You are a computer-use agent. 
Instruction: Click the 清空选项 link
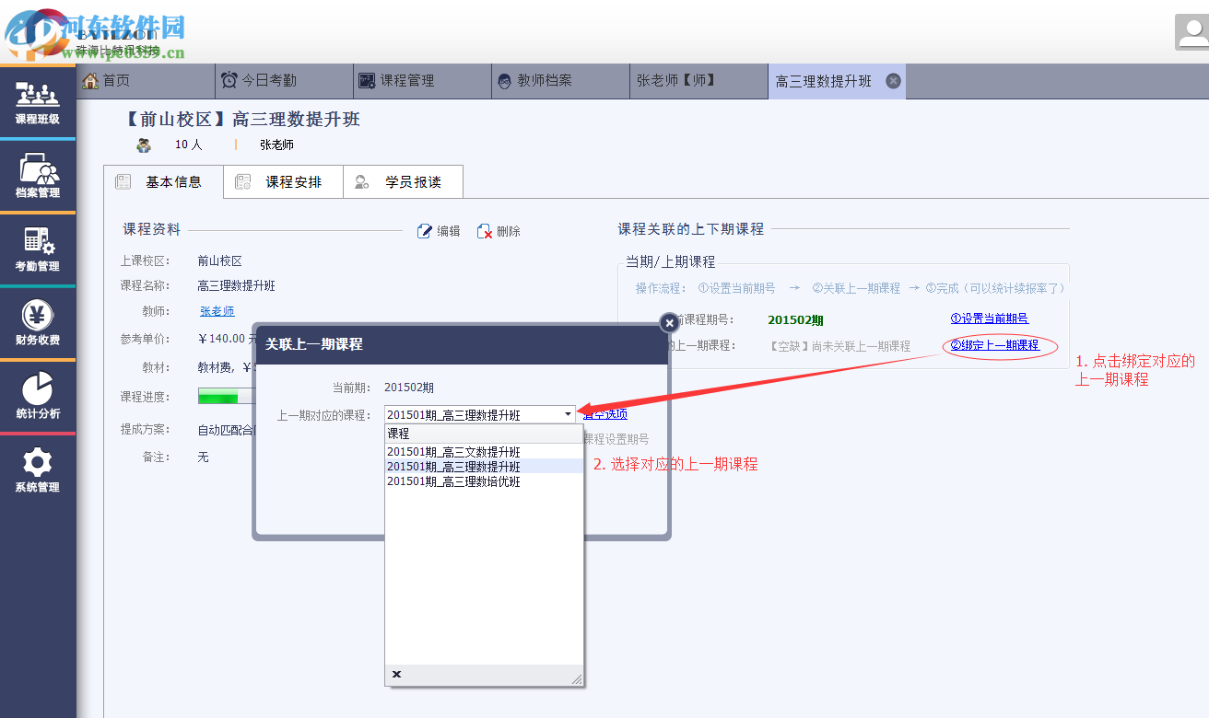point(605,414)
